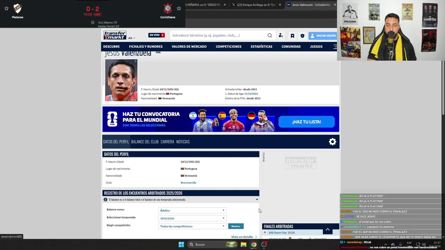Favorite Platense with the star icon
This screenshot has height=250, width=445.
7,8
